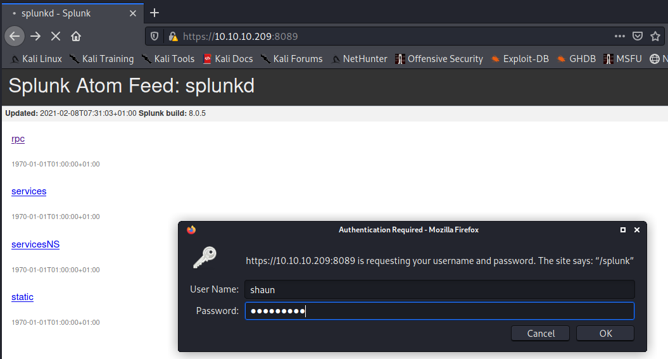Stop the page loading via X icon

coord(55,36)
